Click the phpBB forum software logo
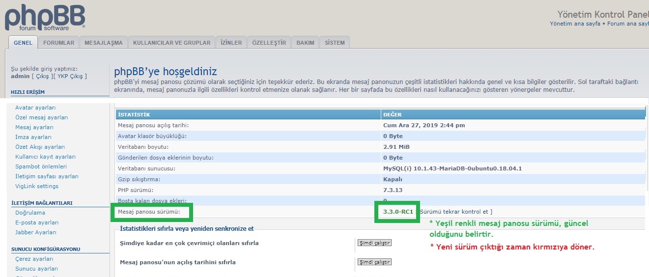The width and height of the screenshot is (649, 277). coord(45,18)
